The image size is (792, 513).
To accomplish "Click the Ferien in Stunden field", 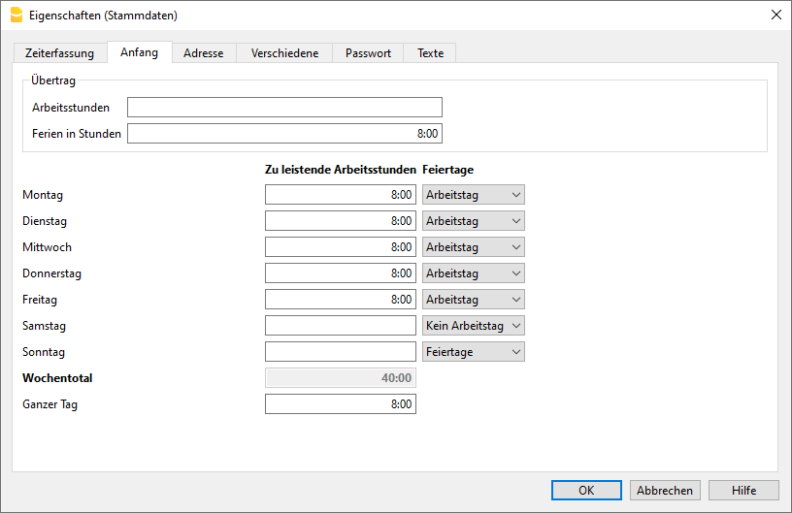I will tap(284, 134).
